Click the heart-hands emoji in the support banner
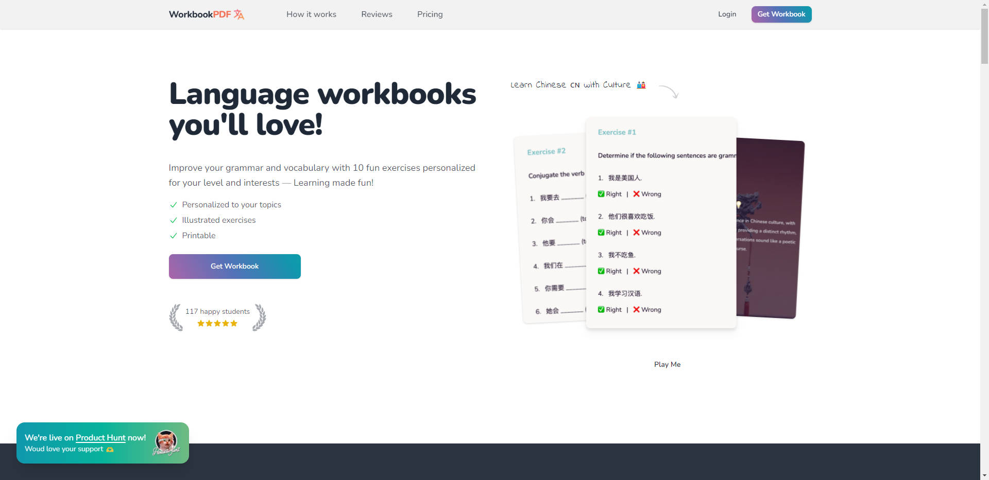The image size is (989, 480). [x=109, y=449]
